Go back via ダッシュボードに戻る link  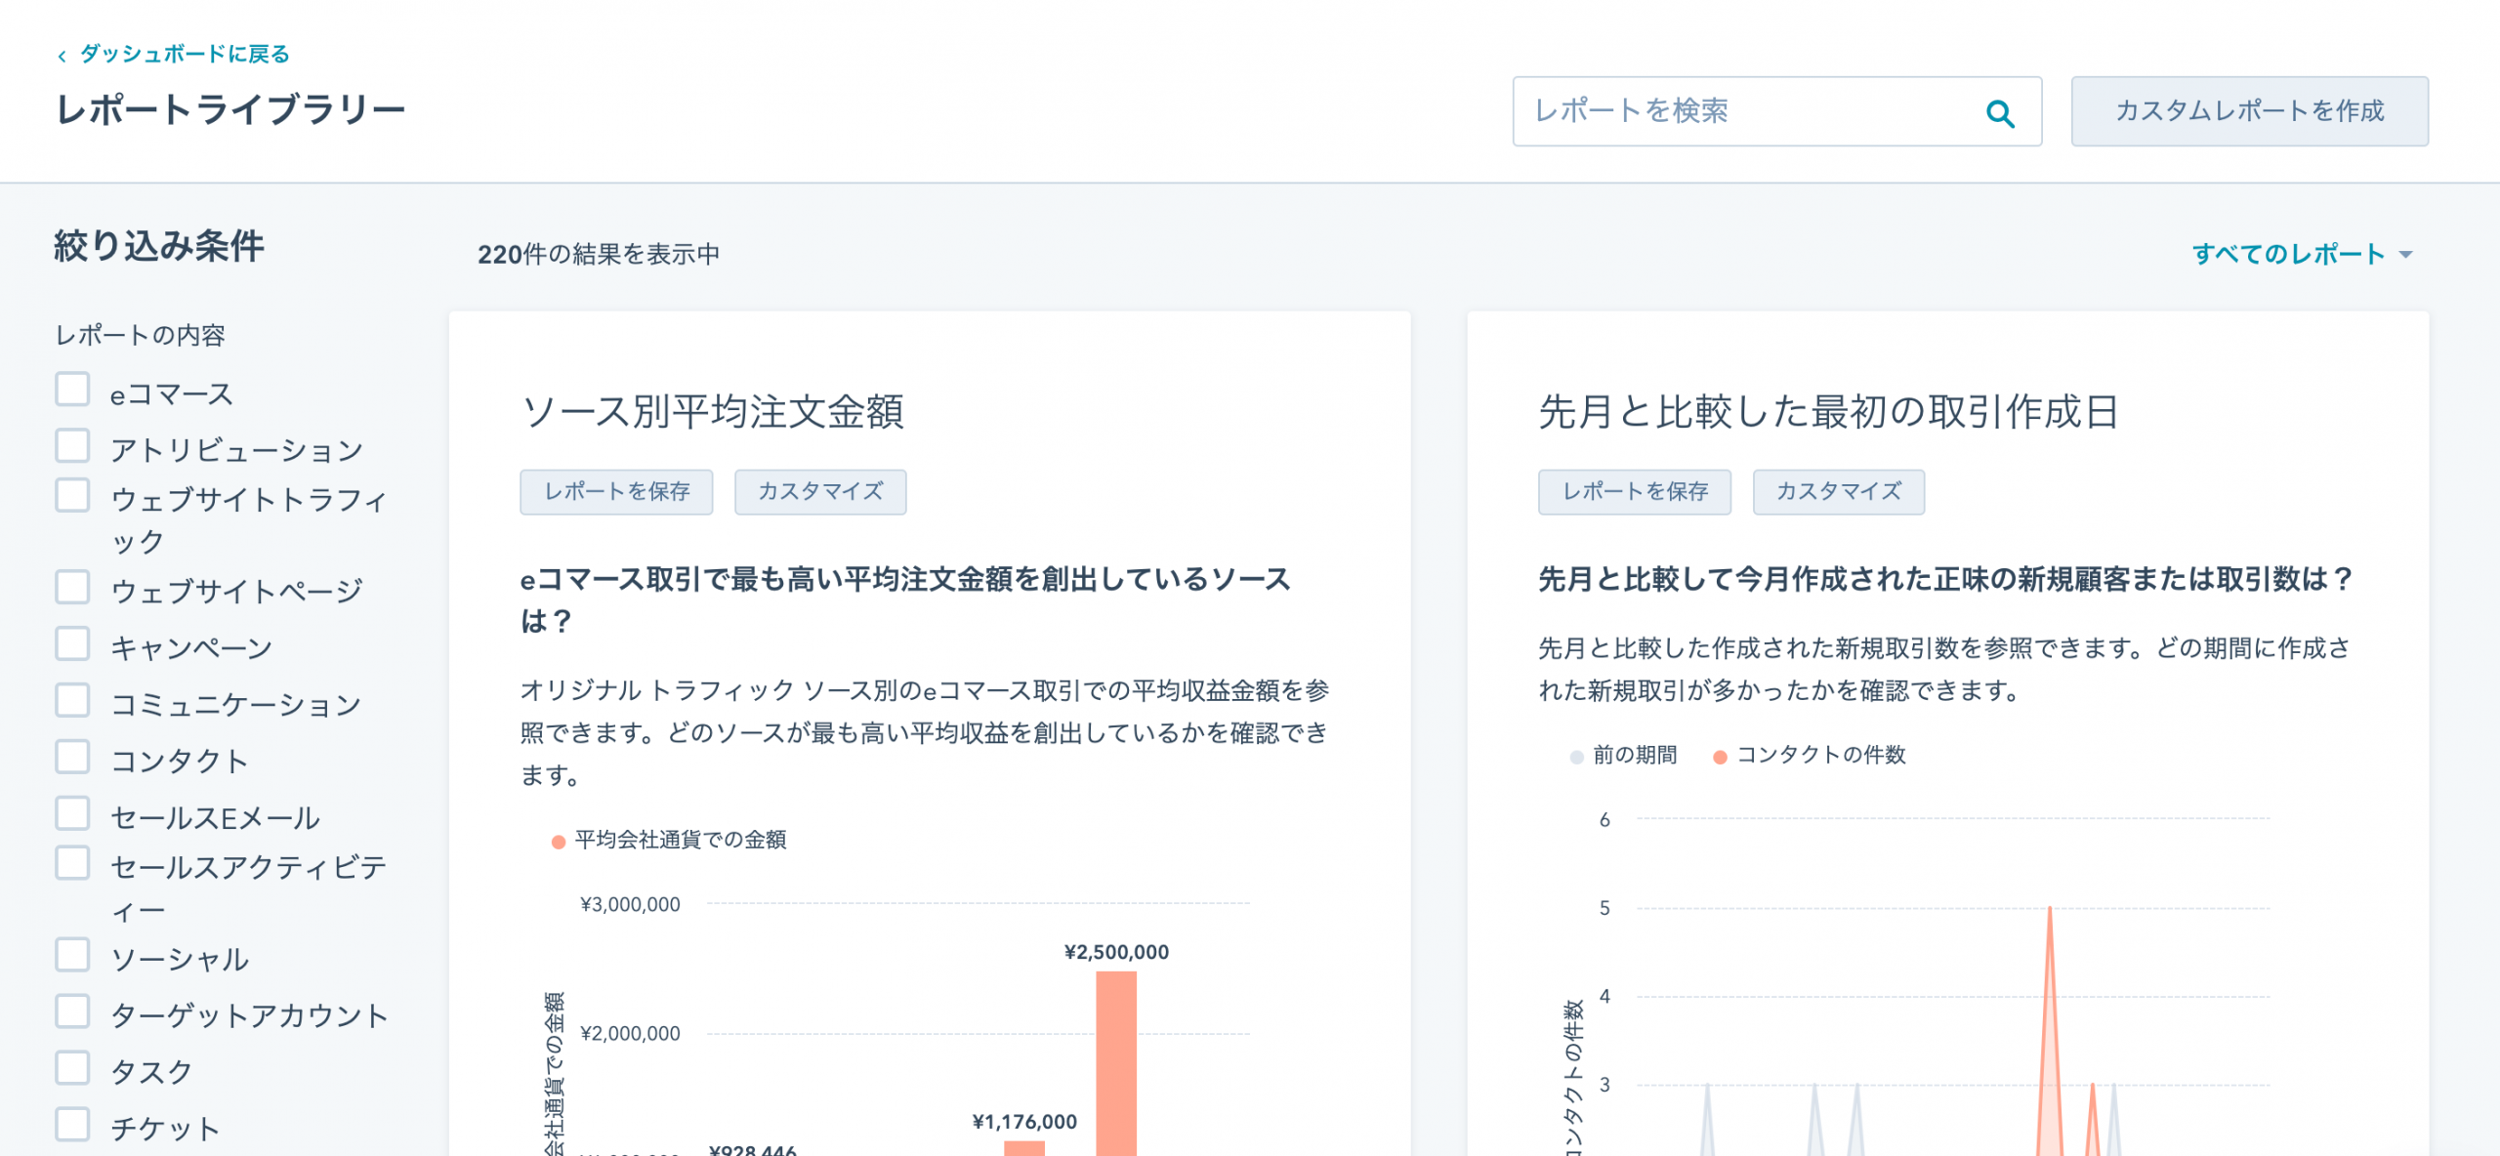point(184,54)
